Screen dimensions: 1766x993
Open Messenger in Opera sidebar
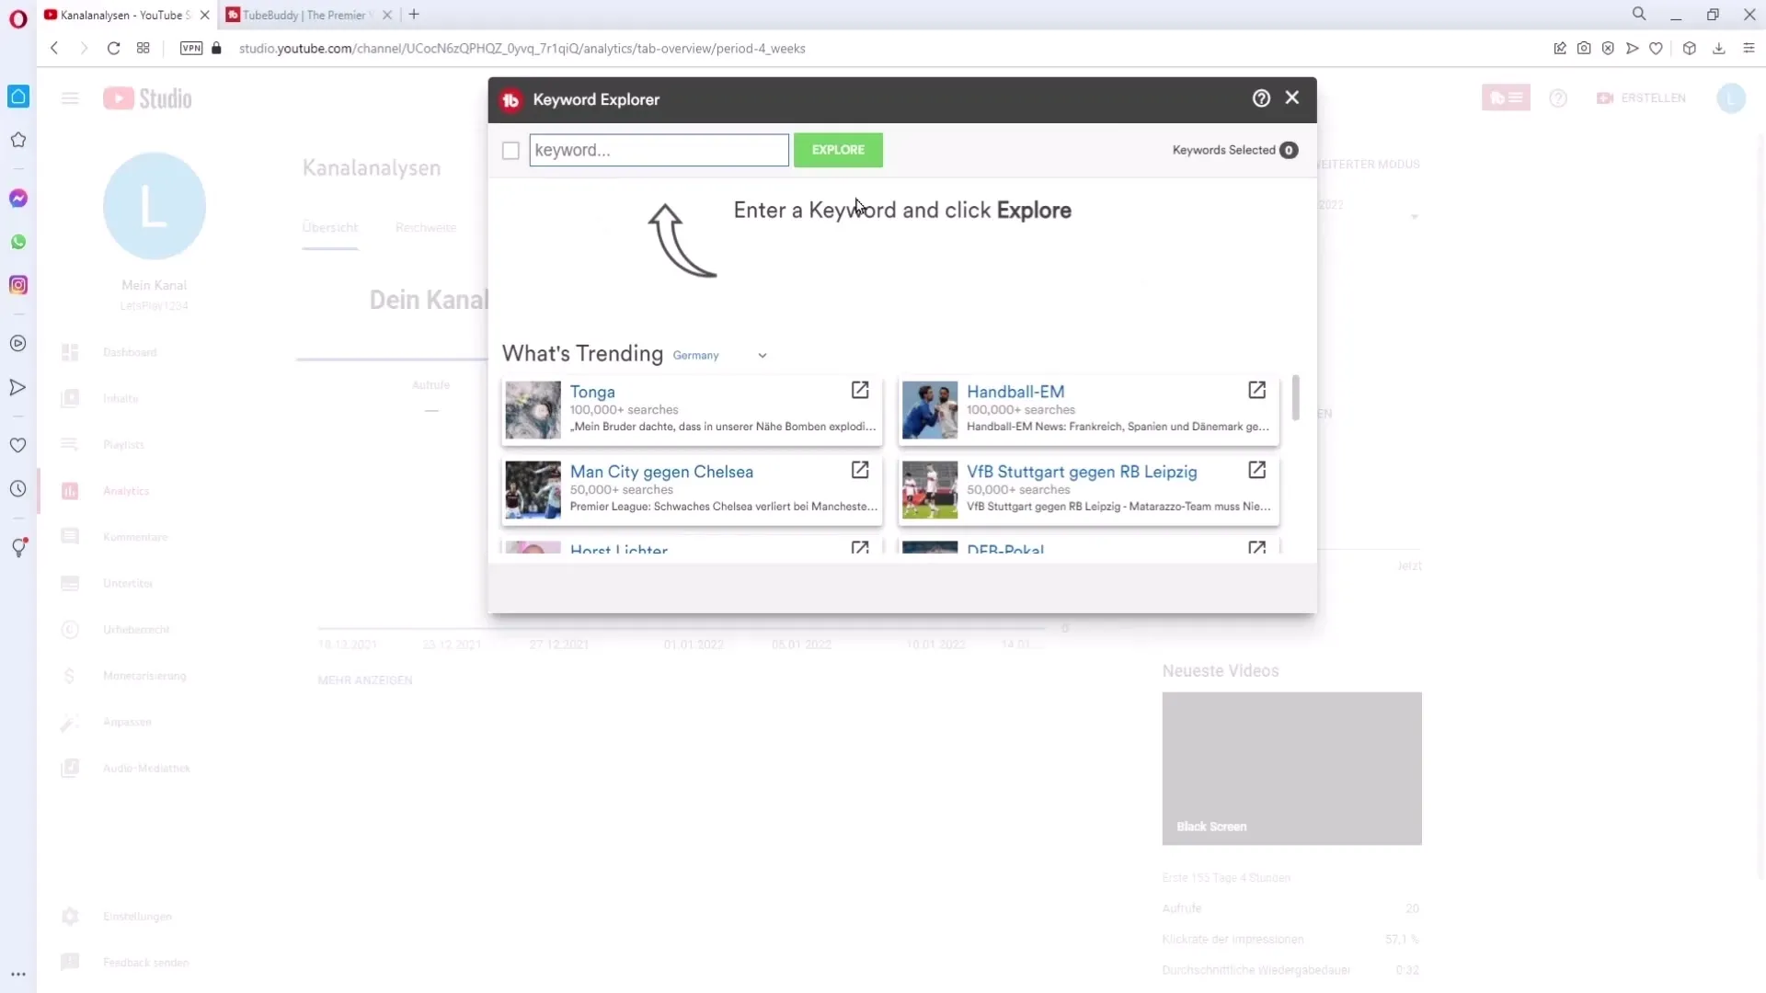18,199
